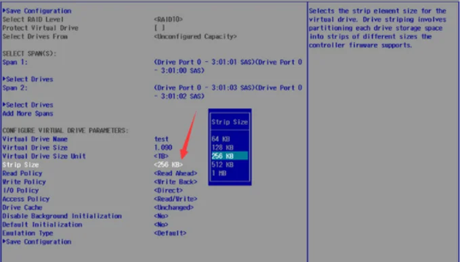Viewport: 460px width, 262px height.
Task: Choose 1 MB strip size option
Action: [x=219, y=173]
